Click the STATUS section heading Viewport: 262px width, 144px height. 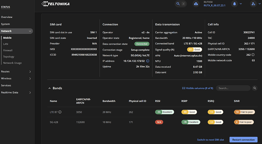pyautogui.click(x=6, y=7)
